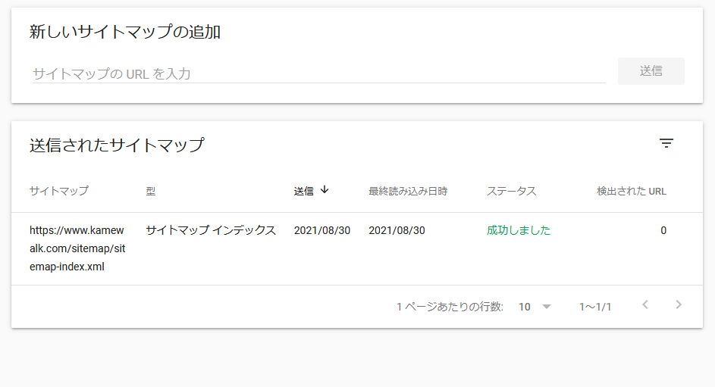
Task: Sort by the 最終読み込み日時 column header
Action: pyautogui.click(x=408, y=191)
